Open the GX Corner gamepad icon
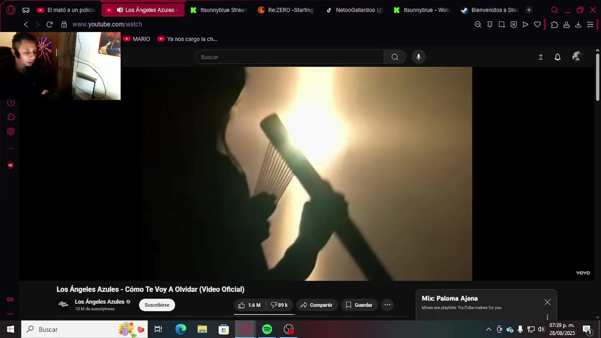Image resolution: width=601 pixels, height=338 pixels. coord(26,10)
